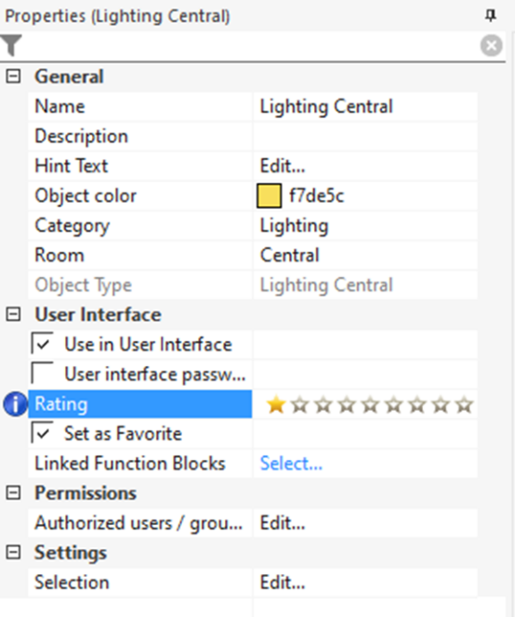Collapse the User Interface section
The image size is (515, 617).
(13, 314)
